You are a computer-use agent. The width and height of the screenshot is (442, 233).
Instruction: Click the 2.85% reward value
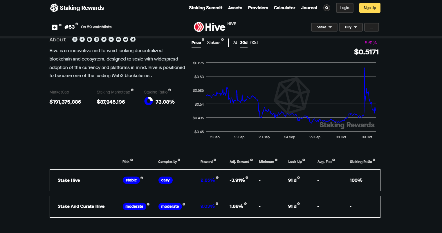(208, 180)
